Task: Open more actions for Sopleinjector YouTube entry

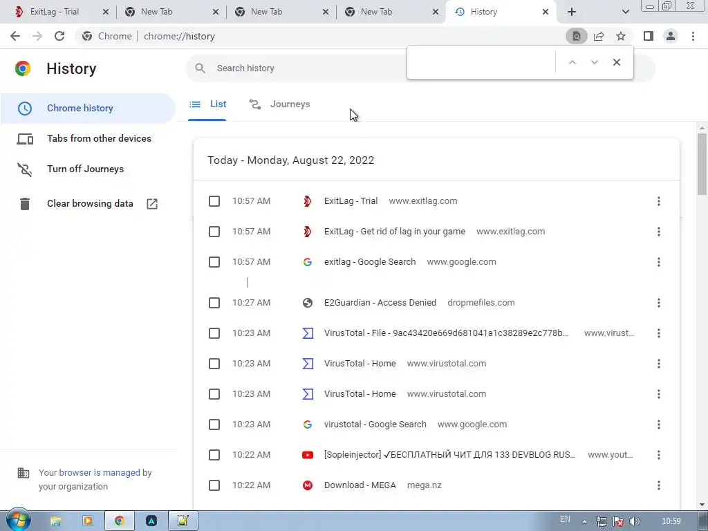Action: pyautogui.click(x=659, y=455)
